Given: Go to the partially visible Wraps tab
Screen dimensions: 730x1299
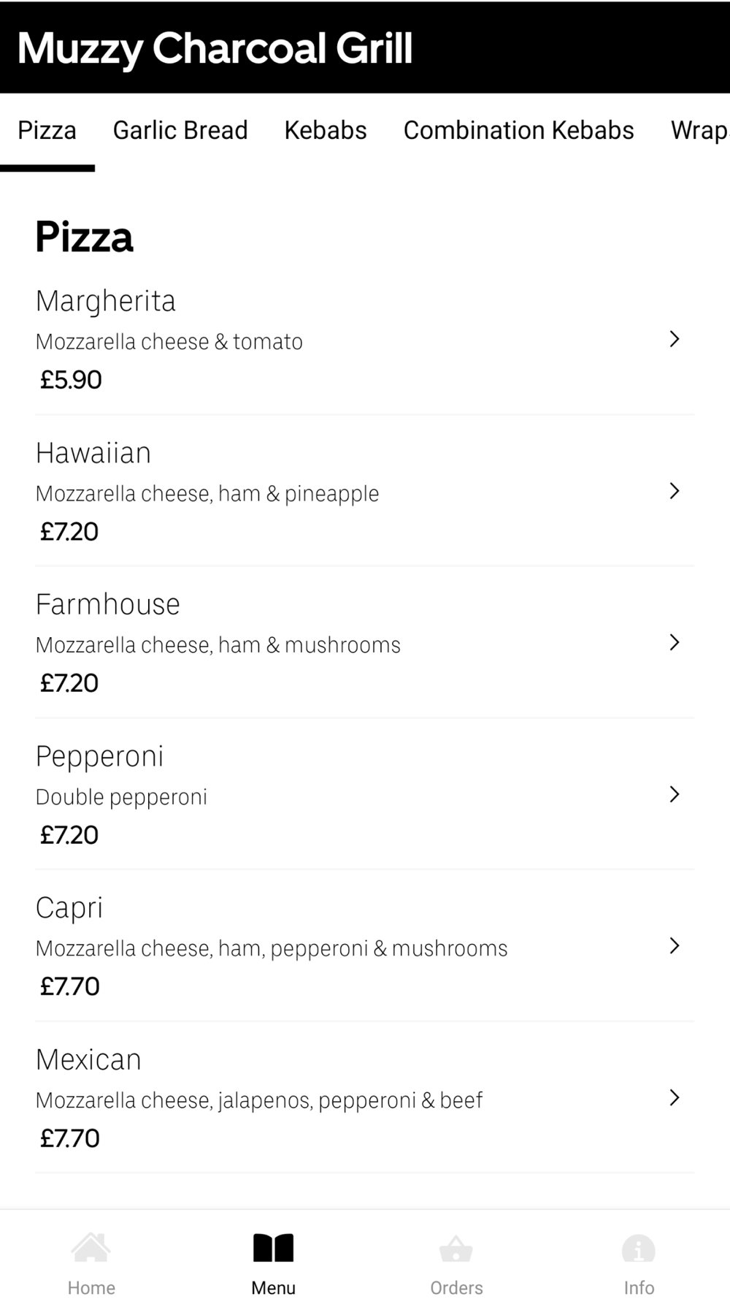Looking at the screenshot, I should tap(699, 130).
